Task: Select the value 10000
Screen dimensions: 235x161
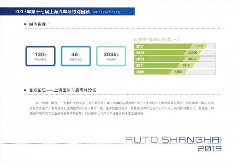Action: [192, 53]
